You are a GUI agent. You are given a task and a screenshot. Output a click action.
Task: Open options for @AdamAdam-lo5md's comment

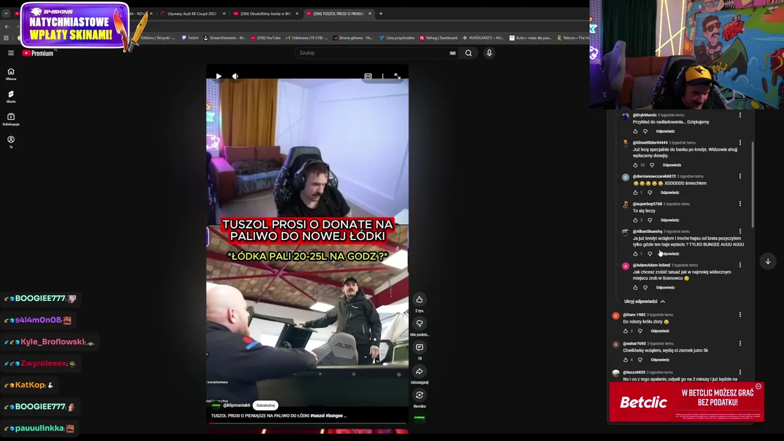click(740, 265)
